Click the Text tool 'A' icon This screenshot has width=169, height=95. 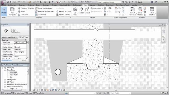41,2
